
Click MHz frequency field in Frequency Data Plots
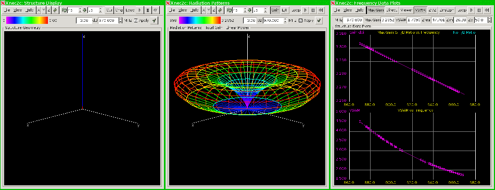pos(352,20)
